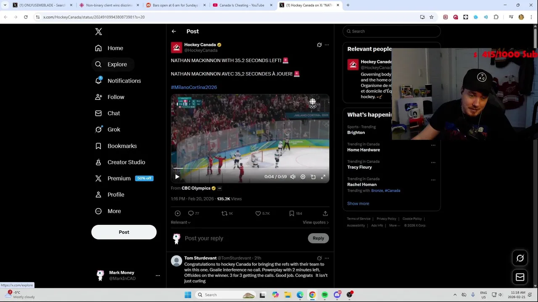Open the View quotes link
Image resolution: width=538 pixels, height=302 pixels.
tap(316, 222)
